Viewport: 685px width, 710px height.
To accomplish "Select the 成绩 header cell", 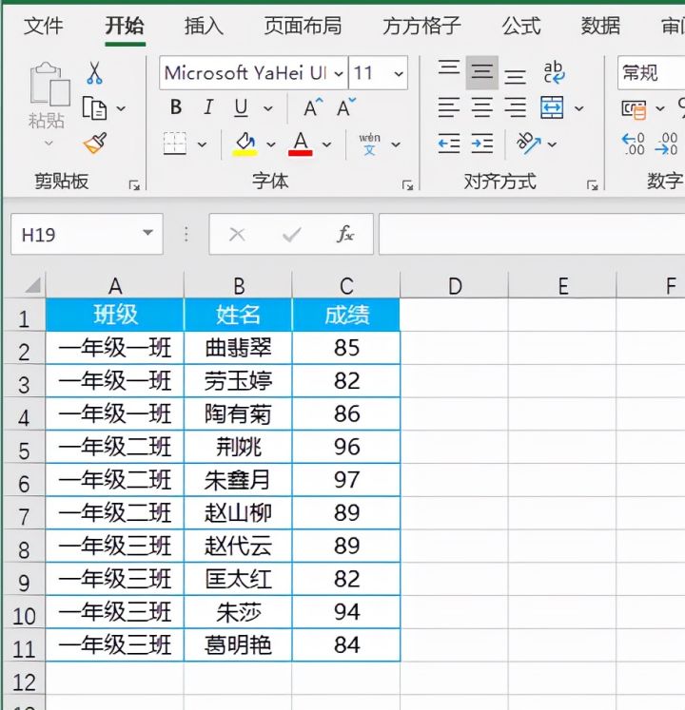I will (346, 315).
